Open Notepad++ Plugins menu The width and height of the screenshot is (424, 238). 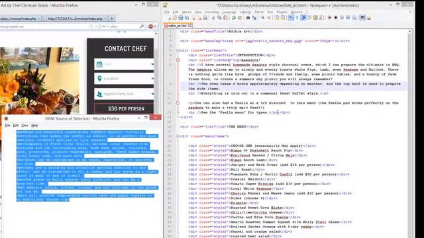click(x=282, y=12)
